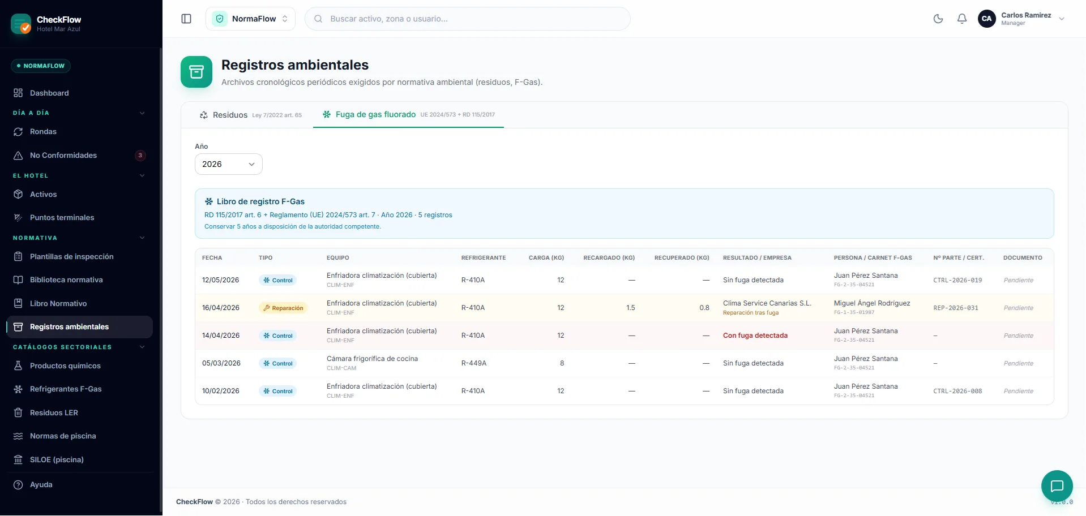Select the Fuga de gas fluorado tab

[x=408, y=114]
